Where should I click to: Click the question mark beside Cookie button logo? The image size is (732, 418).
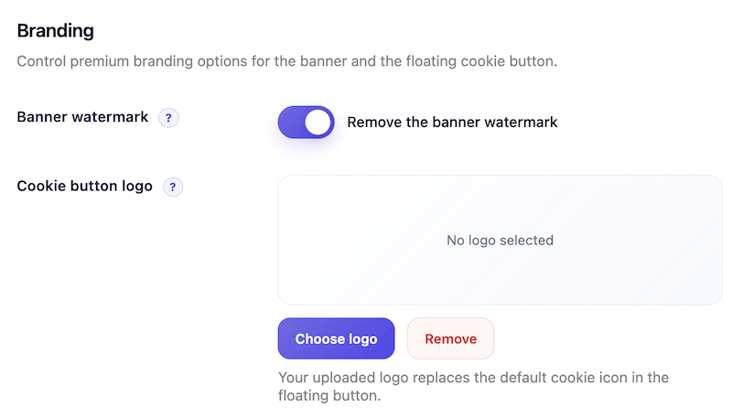(x=173, y=187)
